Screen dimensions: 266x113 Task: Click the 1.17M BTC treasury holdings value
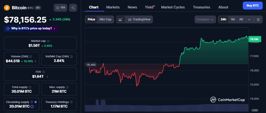coord(59,106)
